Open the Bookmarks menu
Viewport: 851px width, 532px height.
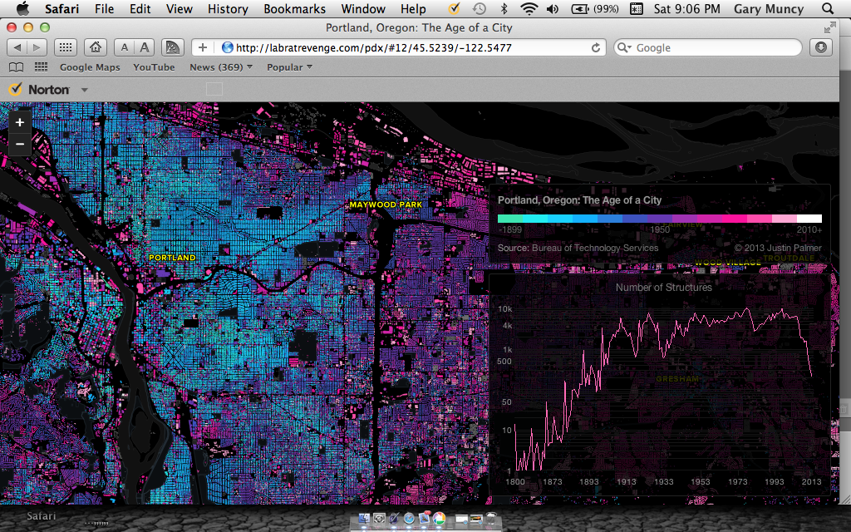294,9
